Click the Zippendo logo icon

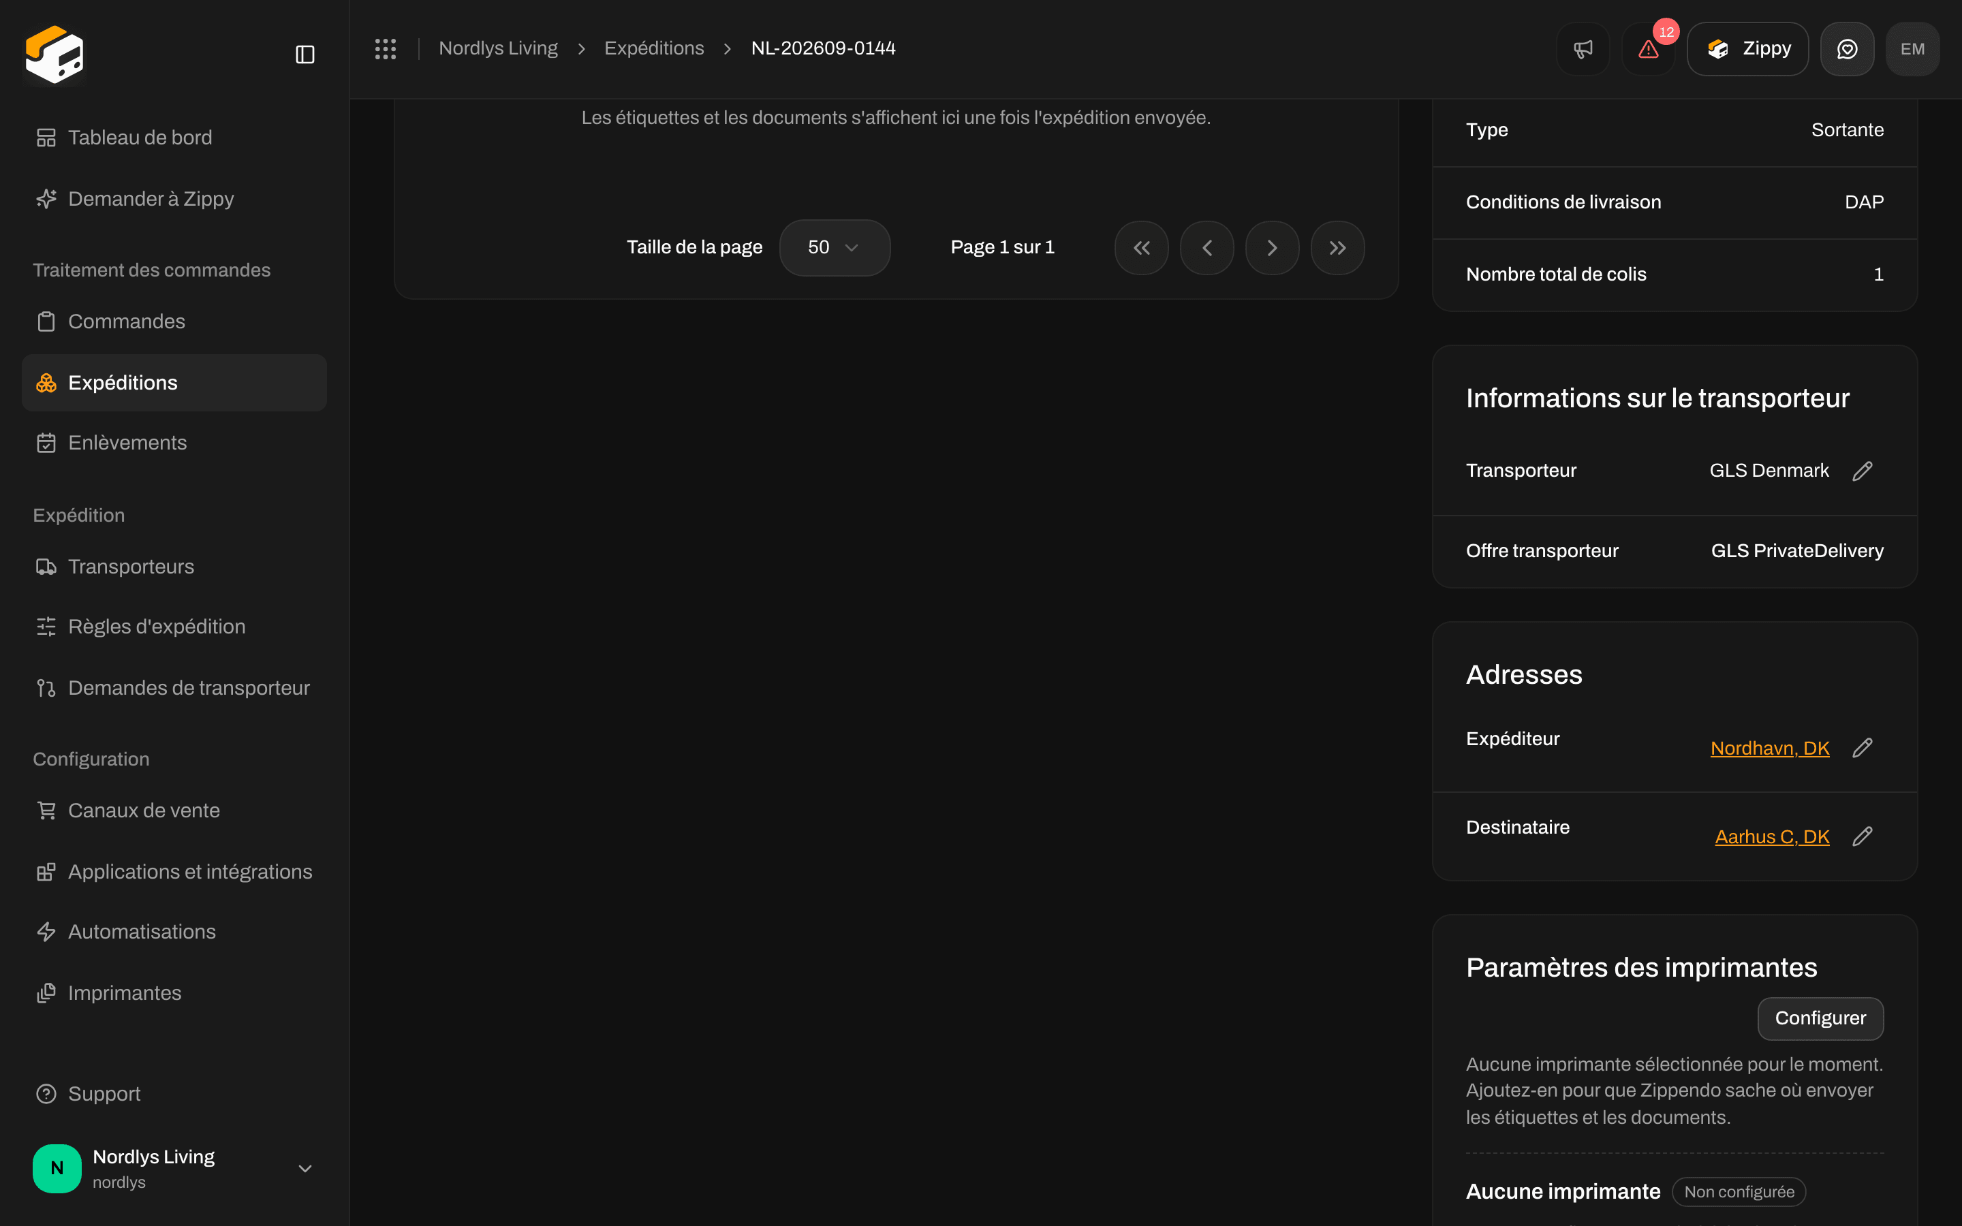coord(54,54)
